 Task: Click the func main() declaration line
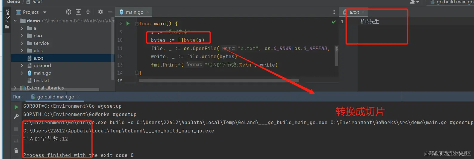(x=158, y=24)
